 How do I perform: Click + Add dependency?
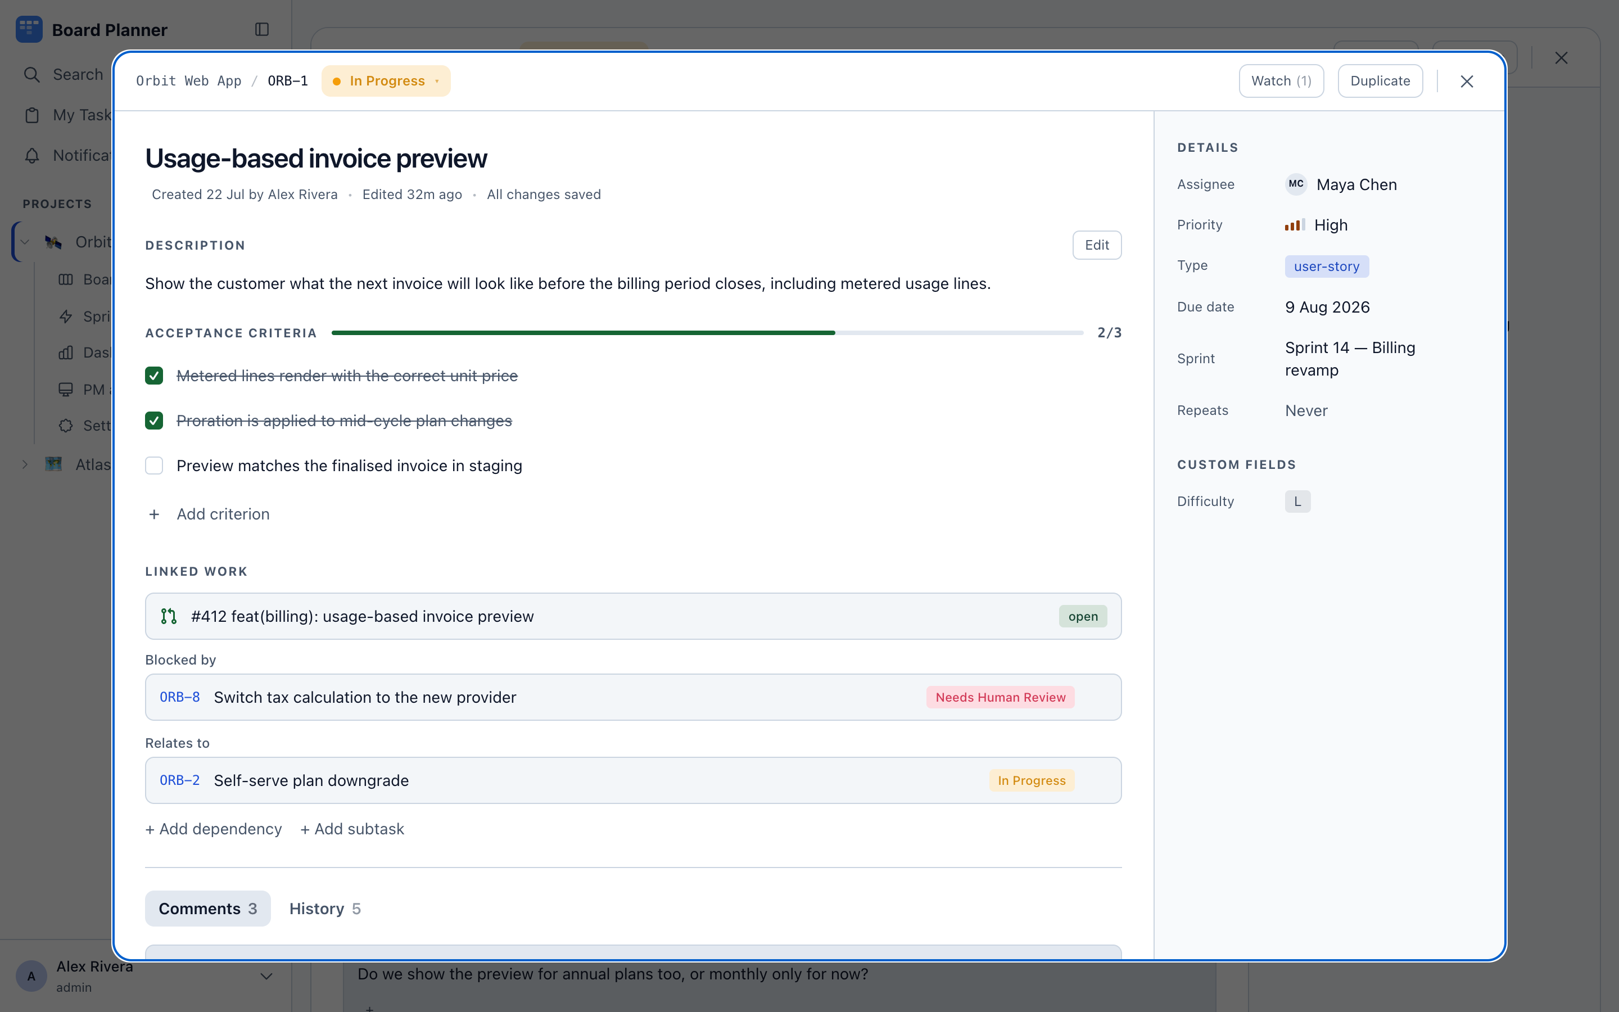click(x=214, y=829)
